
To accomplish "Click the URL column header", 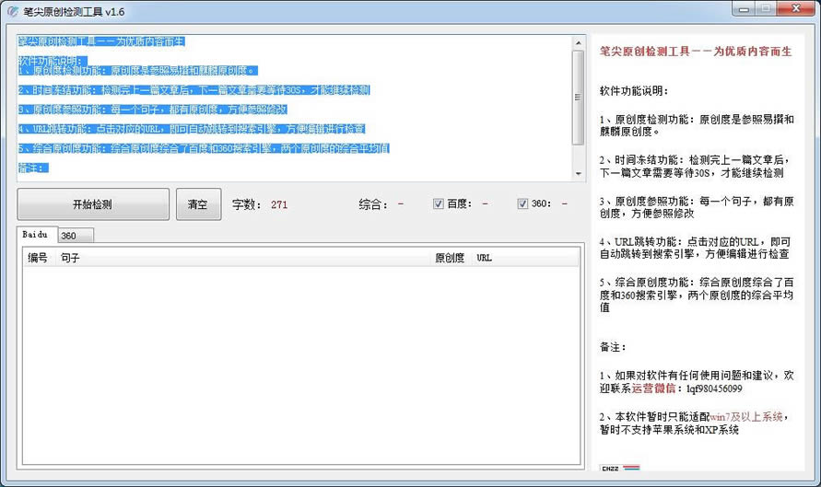I will 484,258.
